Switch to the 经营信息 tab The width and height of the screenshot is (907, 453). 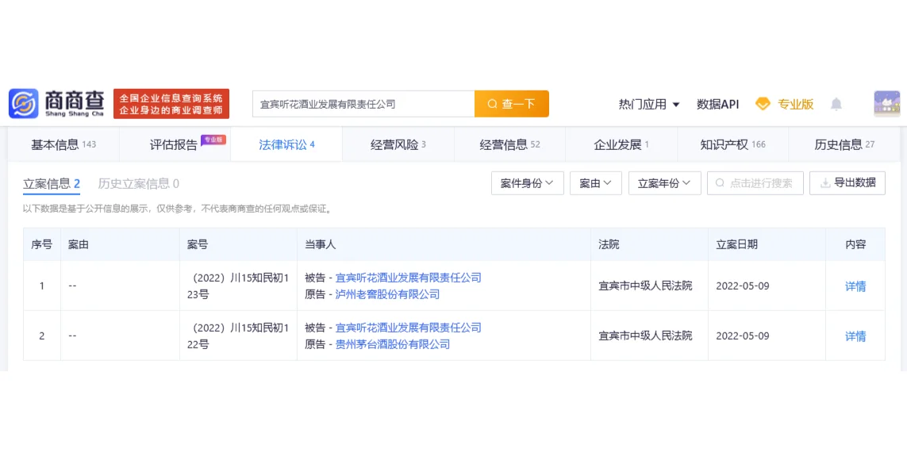509,144
